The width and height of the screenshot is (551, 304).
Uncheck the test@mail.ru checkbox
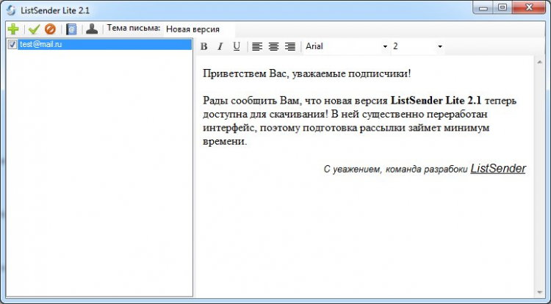pos(12,45)
